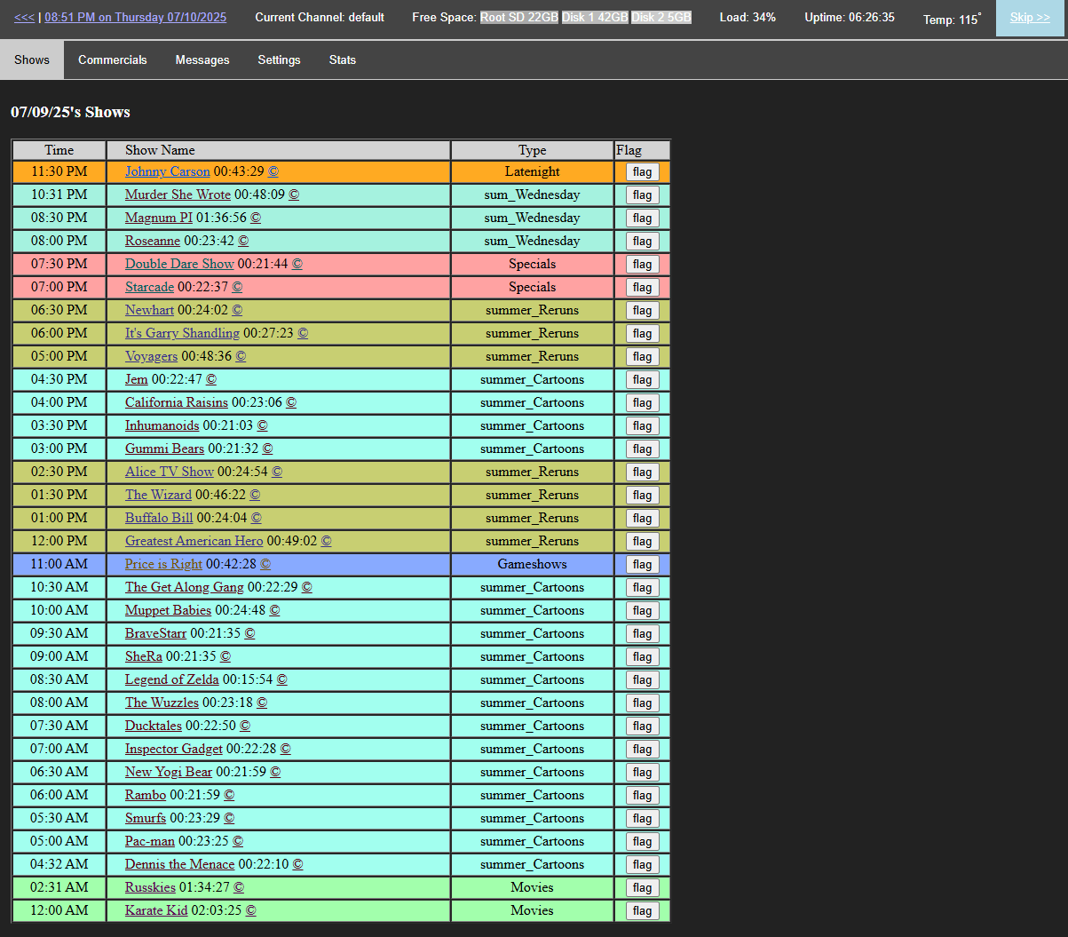Open the New Yogi Bear link

(x=169, y=772)
